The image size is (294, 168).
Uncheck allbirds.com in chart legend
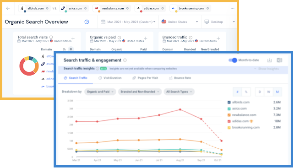pos(229,103)
